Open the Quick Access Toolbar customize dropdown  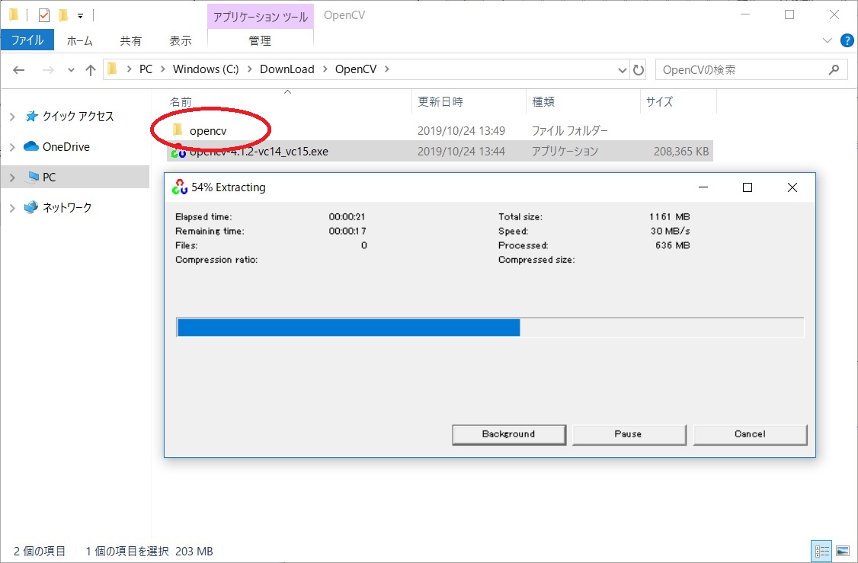click(x=79, y=14)
